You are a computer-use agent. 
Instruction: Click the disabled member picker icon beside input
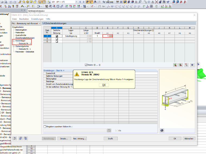pos(109,130)
